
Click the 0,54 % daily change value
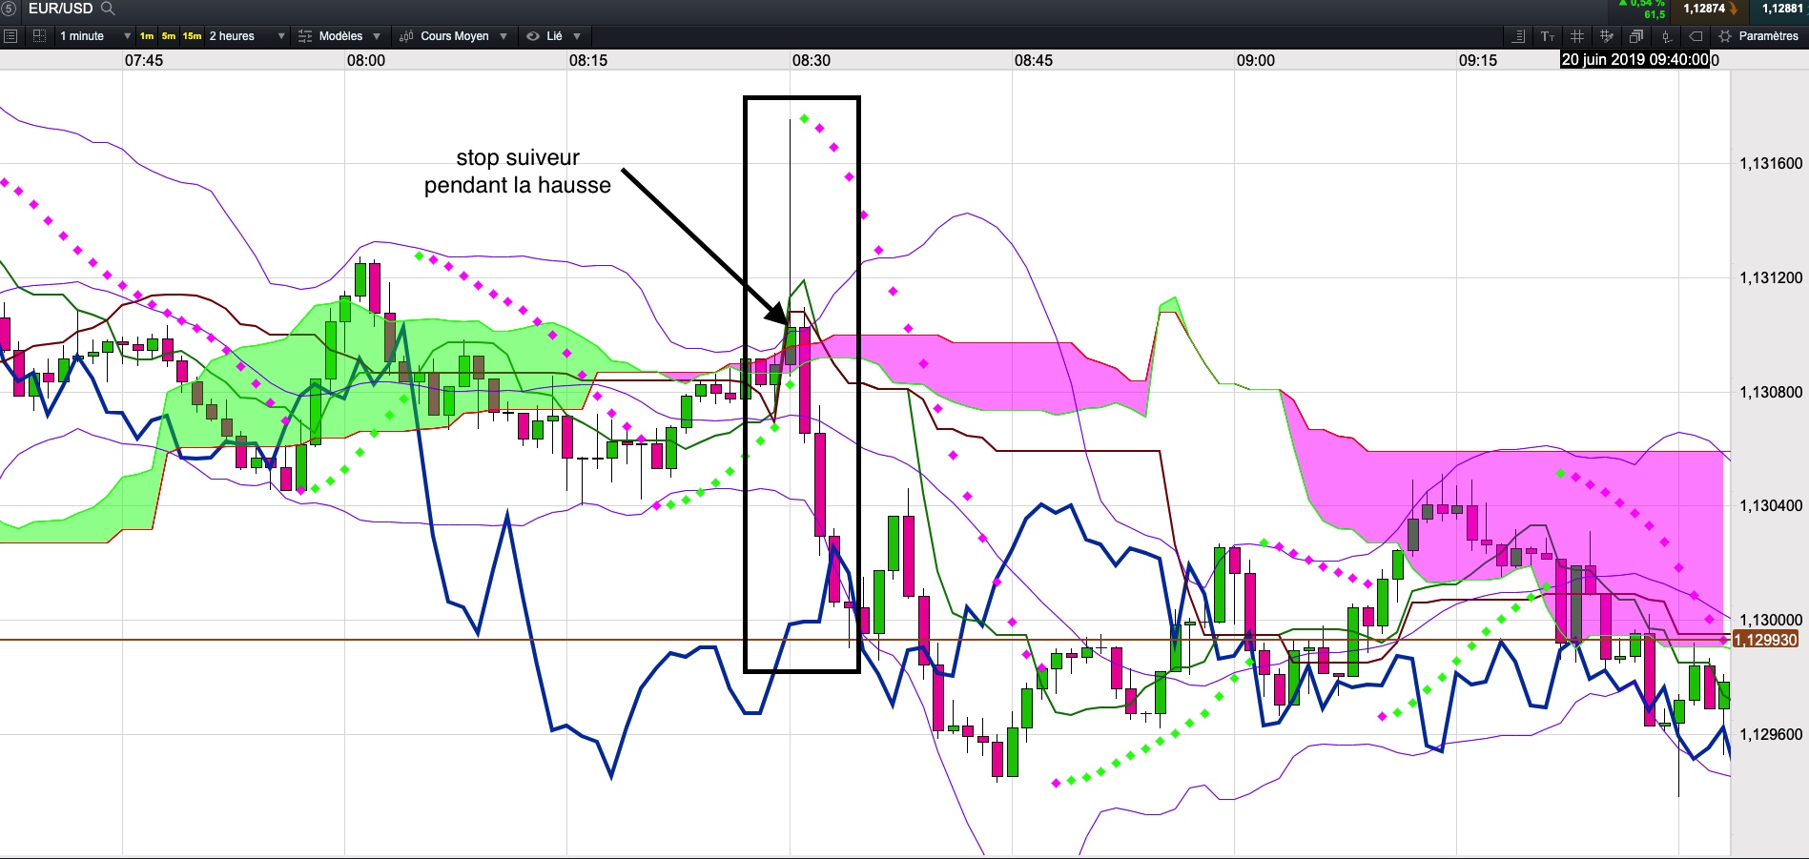point(1646,4)
